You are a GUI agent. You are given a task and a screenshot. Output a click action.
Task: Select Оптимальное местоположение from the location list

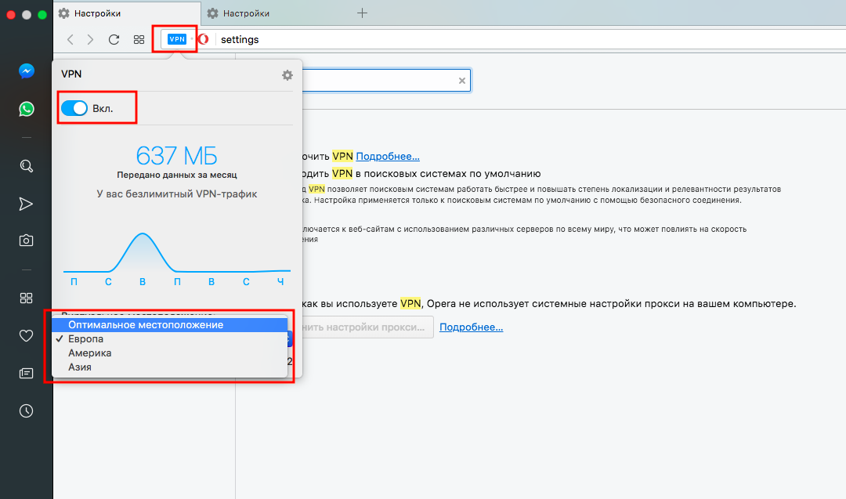point(169,325)
